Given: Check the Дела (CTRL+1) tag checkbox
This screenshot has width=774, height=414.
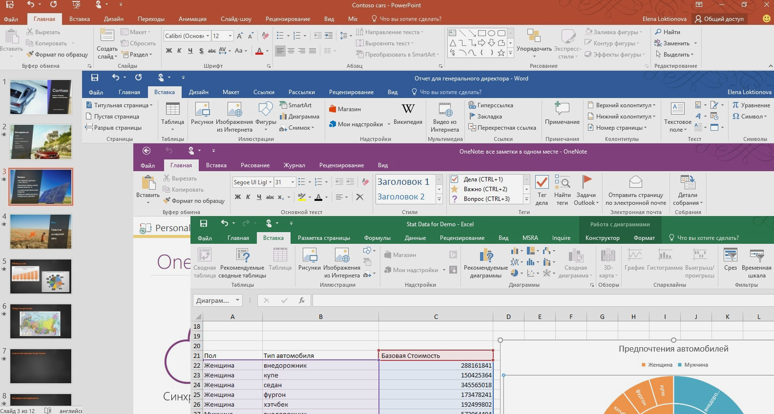Looking at the screenshot, I should [x=455, y=179].
